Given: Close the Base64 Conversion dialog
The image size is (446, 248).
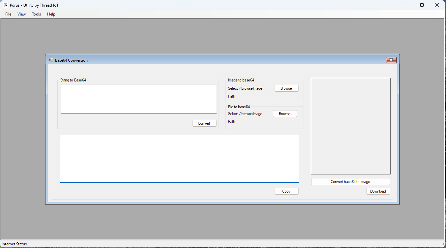Looking at the screenshot, I should 391,60.
